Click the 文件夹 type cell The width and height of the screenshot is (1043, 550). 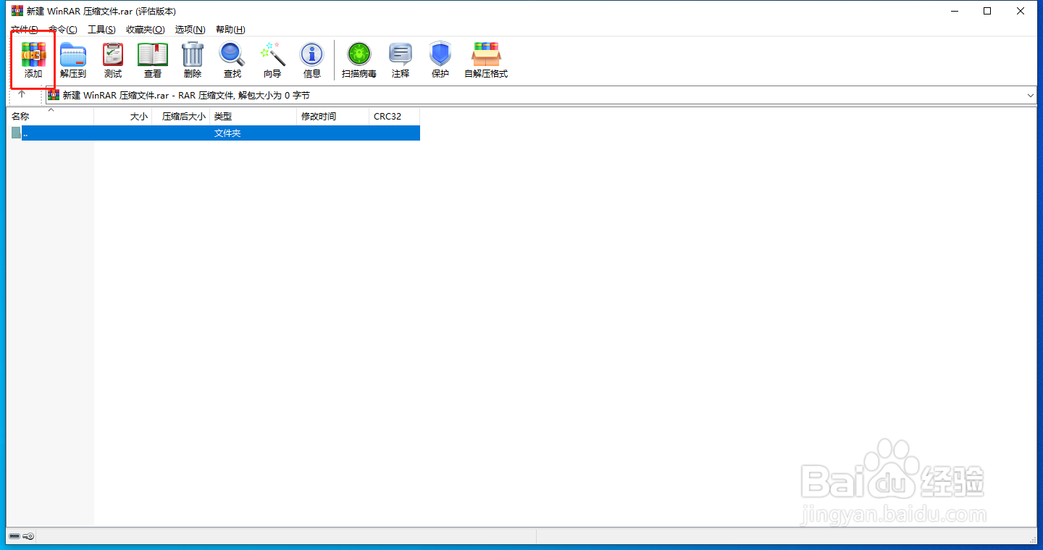(227, 133)
